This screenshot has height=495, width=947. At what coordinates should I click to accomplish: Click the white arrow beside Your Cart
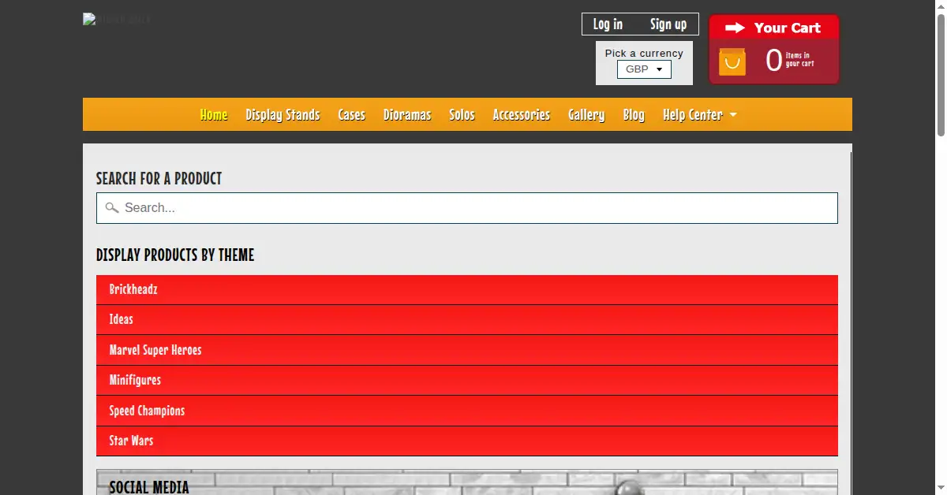735,28
